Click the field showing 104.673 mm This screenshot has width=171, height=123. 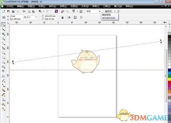[51, 16]
